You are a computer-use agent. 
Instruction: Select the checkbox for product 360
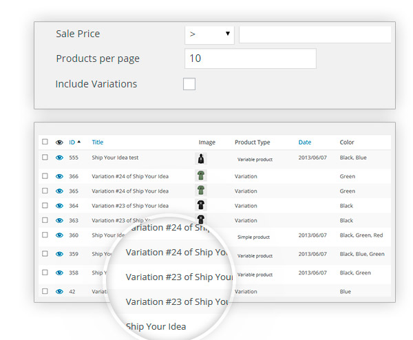tap(45, 235)
